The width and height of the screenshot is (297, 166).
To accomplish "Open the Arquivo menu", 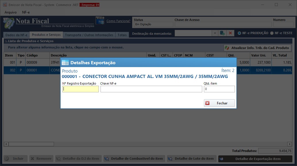I will coord(11,12).
